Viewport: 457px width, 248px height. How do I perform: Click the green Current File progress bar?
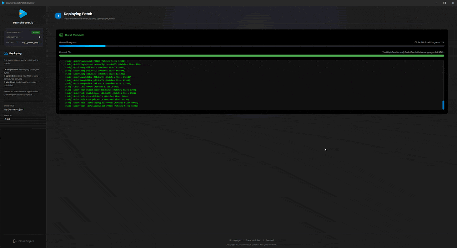click(252, 56)
